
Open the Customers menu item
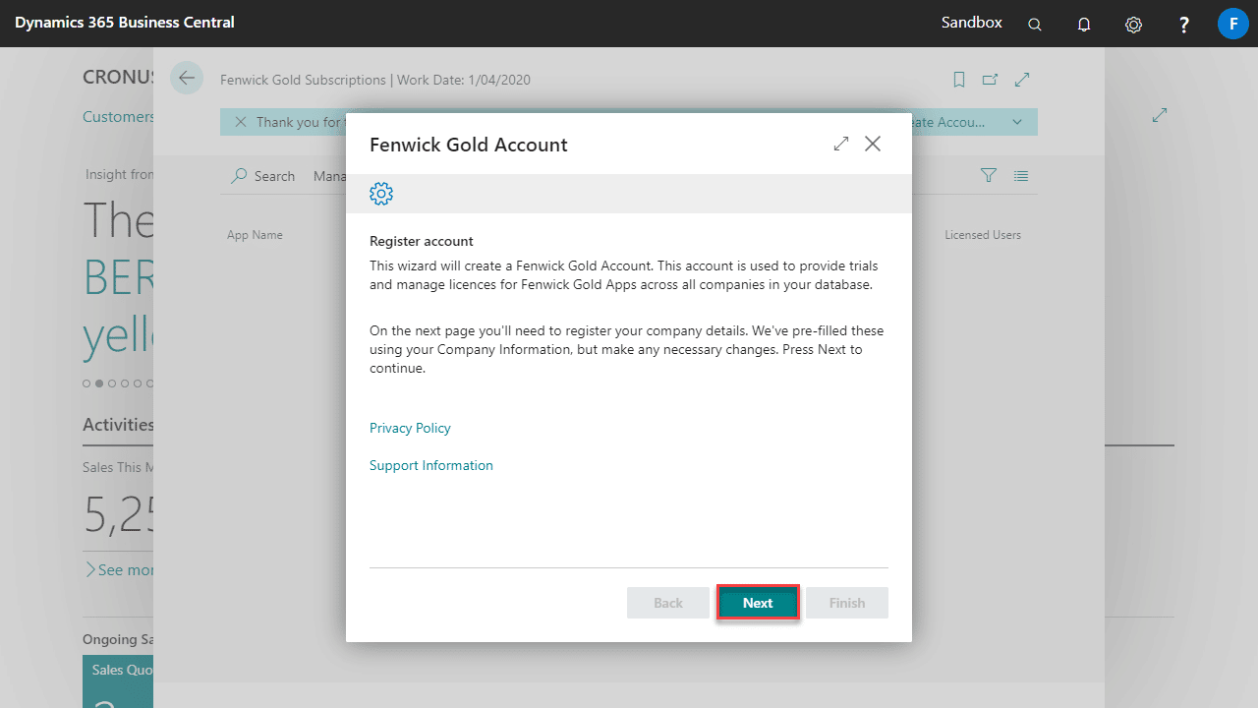pyautogui.click(x=118, y=116)
